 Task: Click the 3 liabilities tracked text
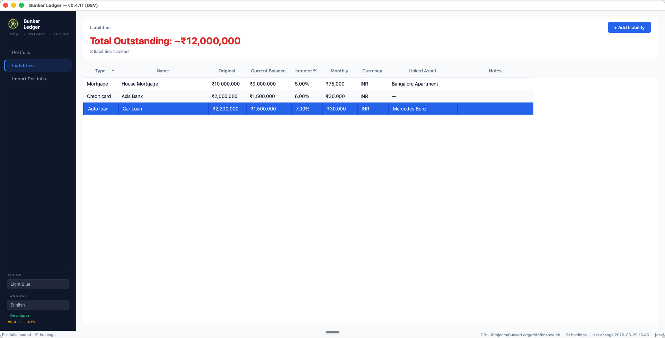point(109,51)
